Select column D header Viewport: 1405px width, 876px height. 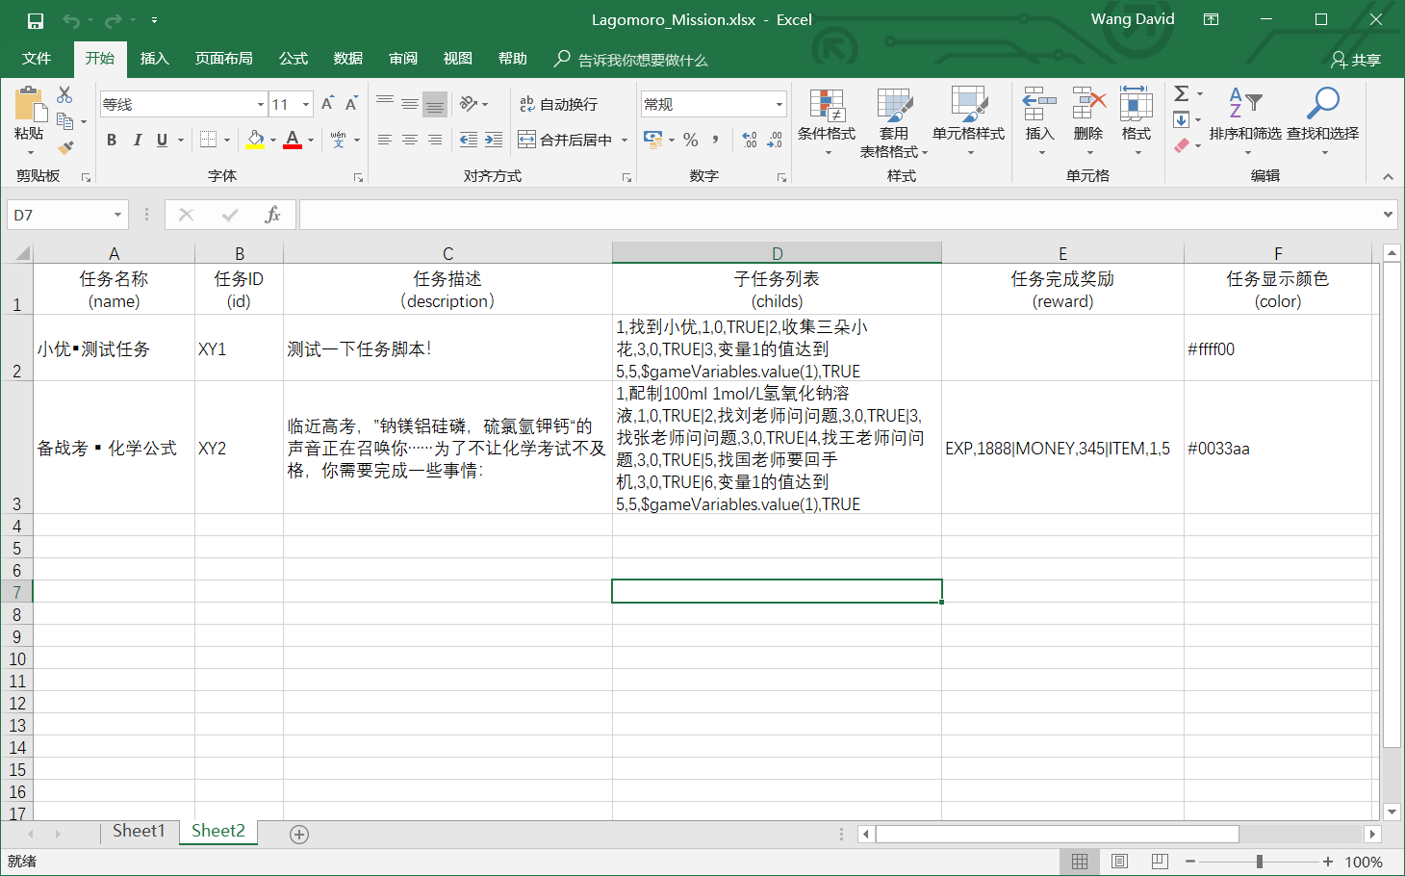coord(777,253)
